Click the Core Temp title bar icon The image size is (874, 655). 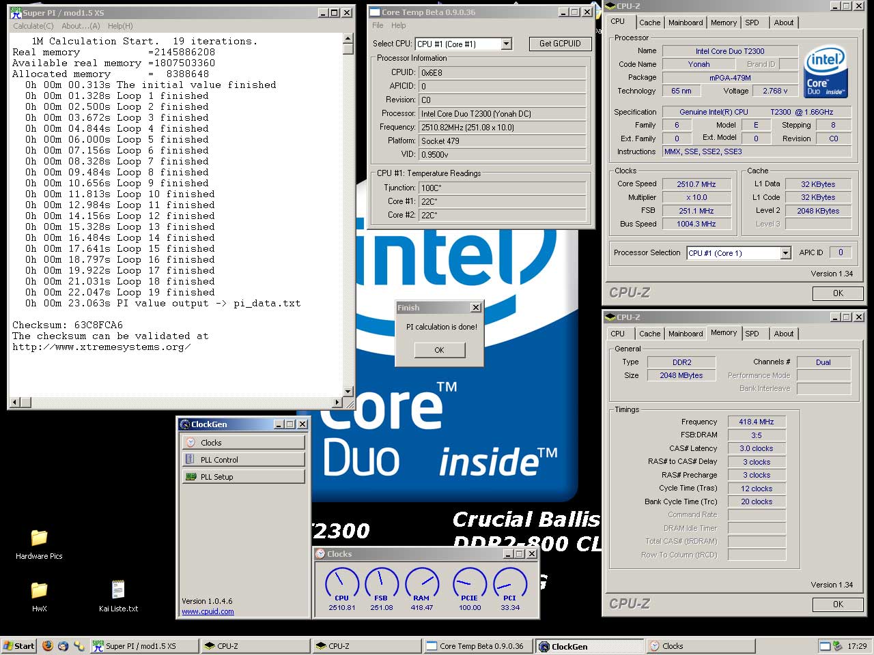pos(374,12)
